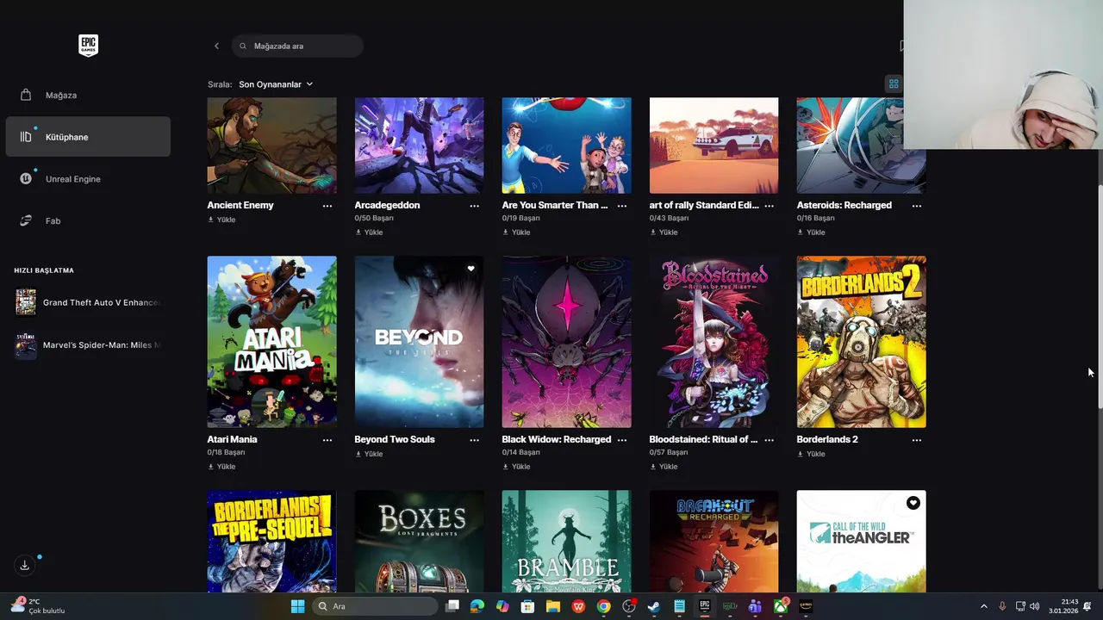Open more options for Beyond Two Souls
The width and height of the screenshot is (1103, 620).
click(475, 440)
